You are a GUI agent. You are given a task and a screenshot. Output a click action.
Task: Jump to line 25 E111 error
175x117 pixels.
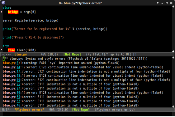pyautogui.click(x=18, y=84)
